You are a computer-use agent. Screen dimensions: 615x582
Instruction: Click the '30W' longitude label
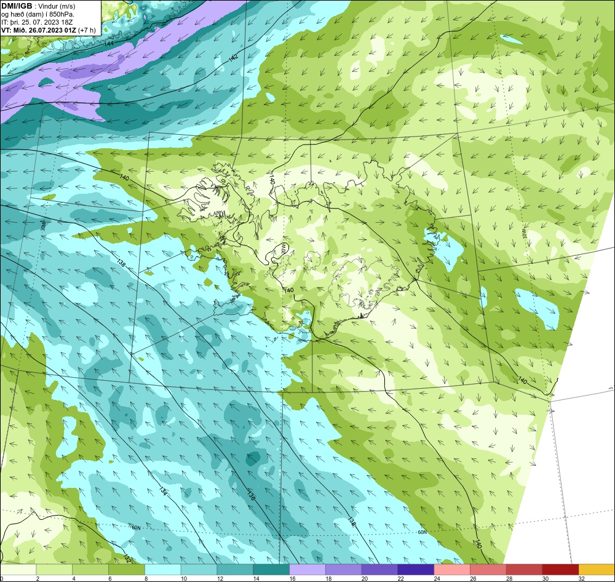click(x=43, y=225)
